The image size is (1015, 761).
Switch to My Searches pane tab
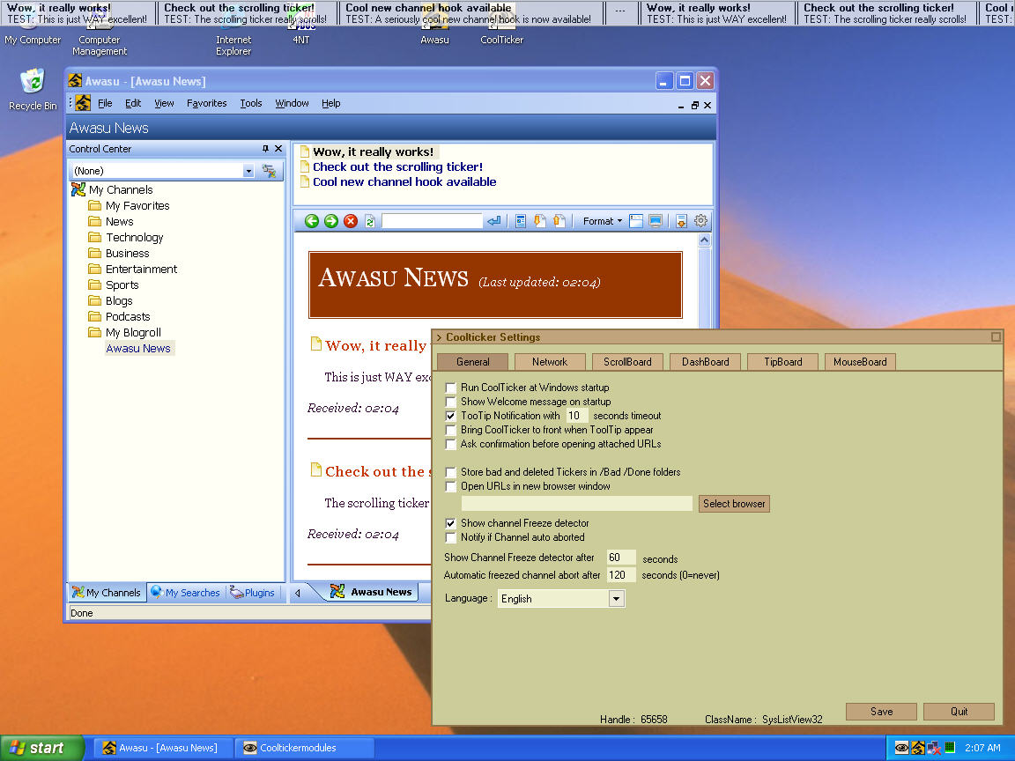coord(186,593)
